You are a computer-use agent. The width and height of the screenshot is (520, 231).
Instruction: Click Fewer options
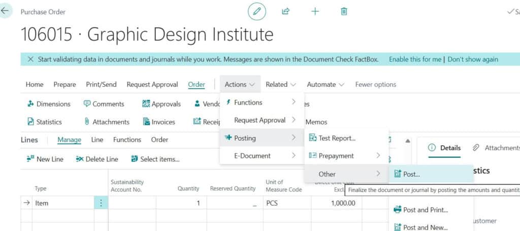(375, 84)
